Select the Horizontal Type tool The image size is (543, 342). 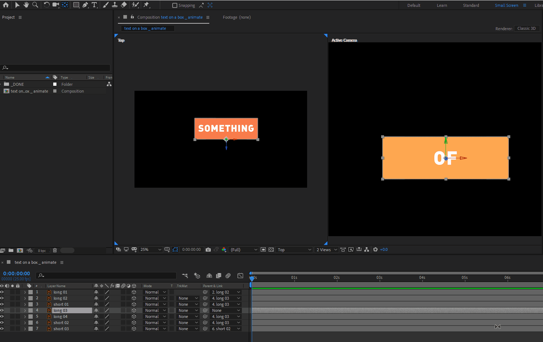click(94, 5)
